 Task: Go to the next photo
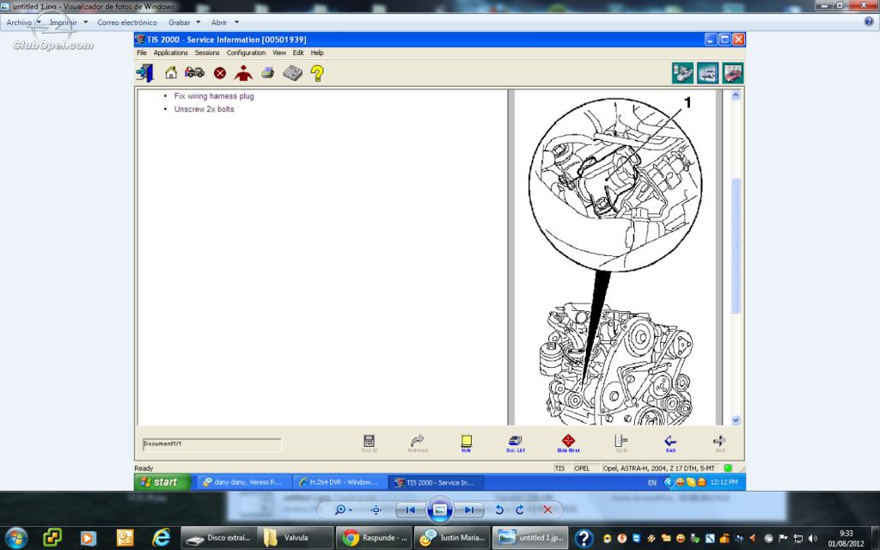click(x=468, y=510)
